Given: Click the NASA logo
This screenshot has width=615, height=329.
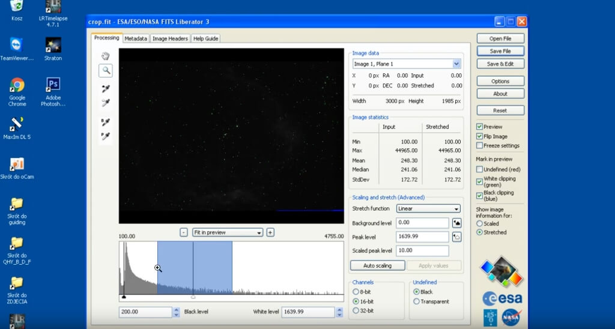Looking at the screenshot, I should pos(512,318).
